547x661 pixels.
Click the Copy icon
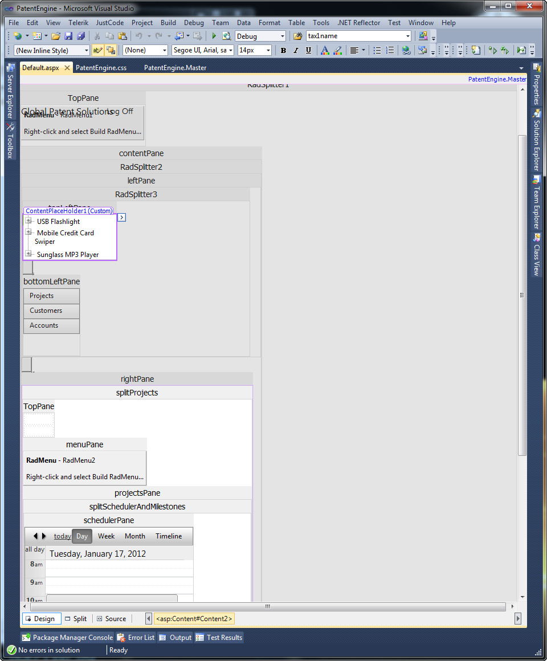109,36
